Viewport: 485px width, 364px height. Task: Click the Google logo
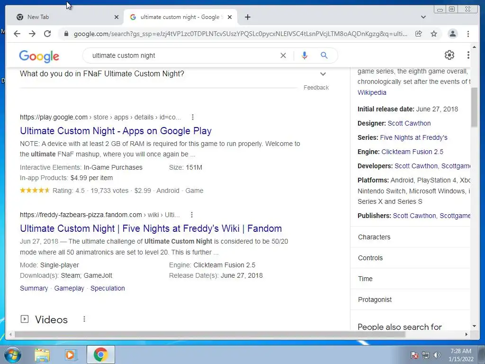pos(39,56)
